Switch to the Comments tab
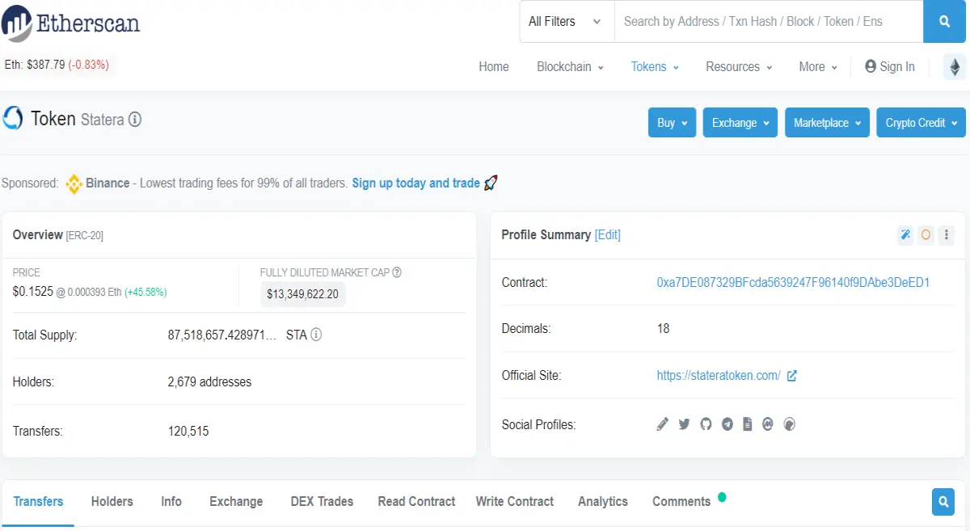 click(681, 502)
